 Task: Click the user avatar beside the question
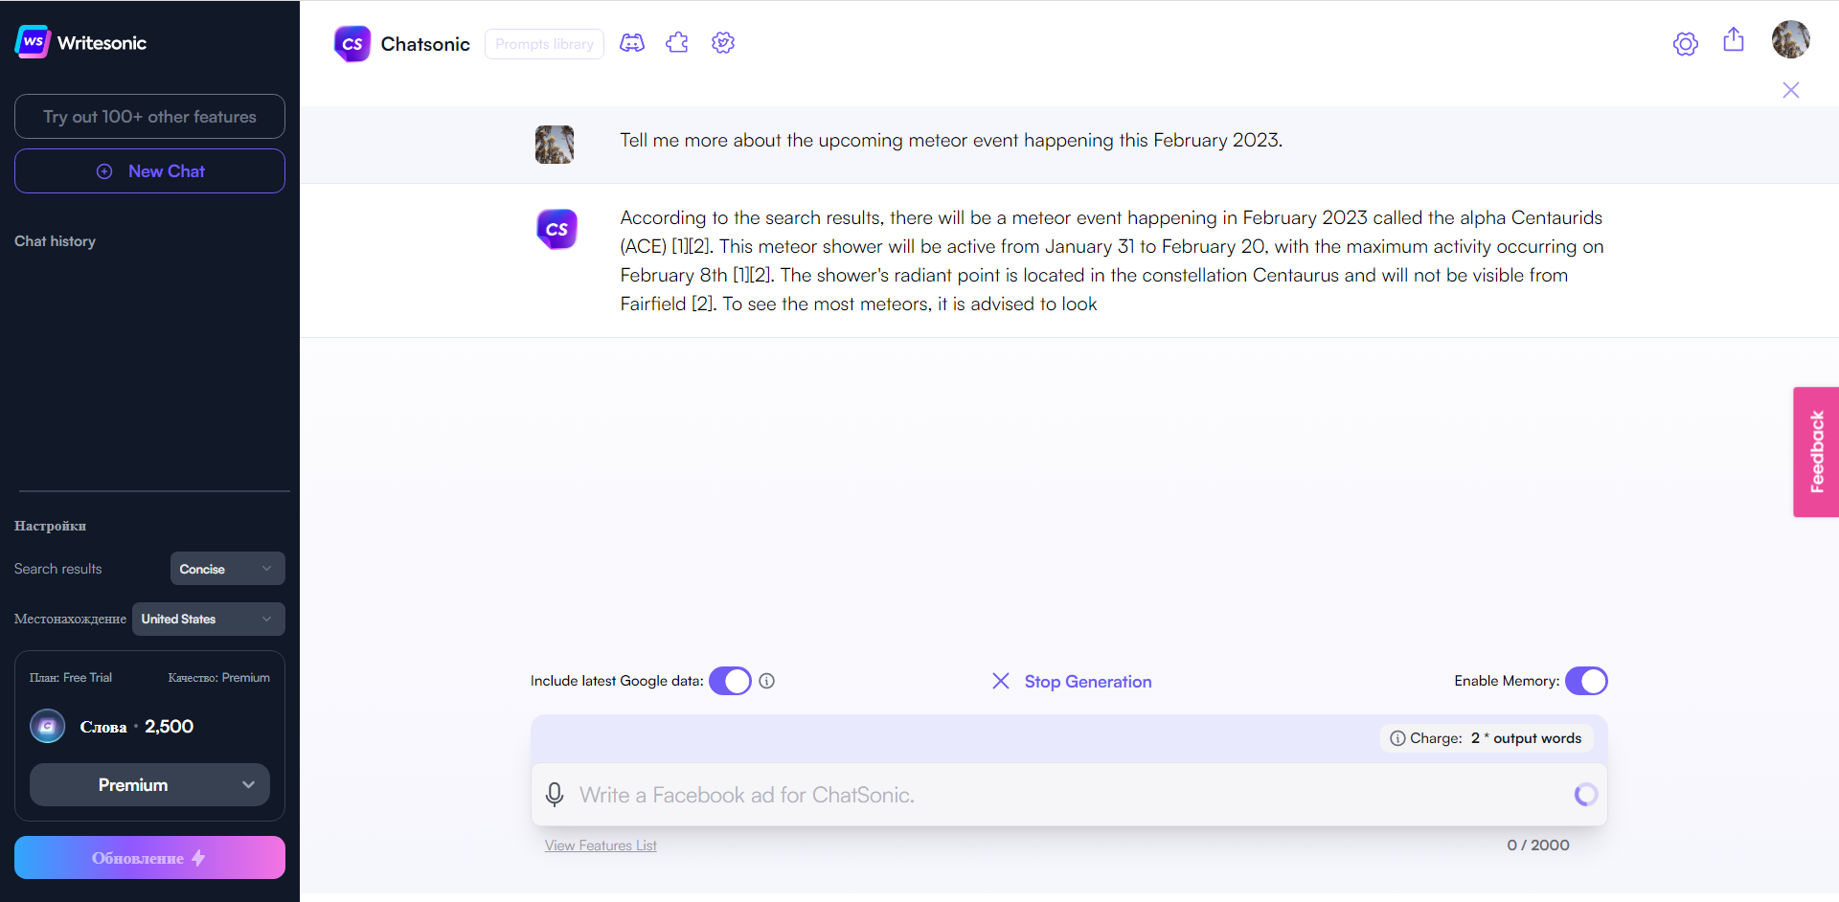(555, 145)
